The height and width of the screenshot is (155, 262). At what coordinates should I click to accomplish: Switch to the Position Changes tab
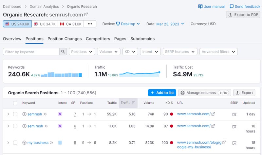tap(65, 39)
